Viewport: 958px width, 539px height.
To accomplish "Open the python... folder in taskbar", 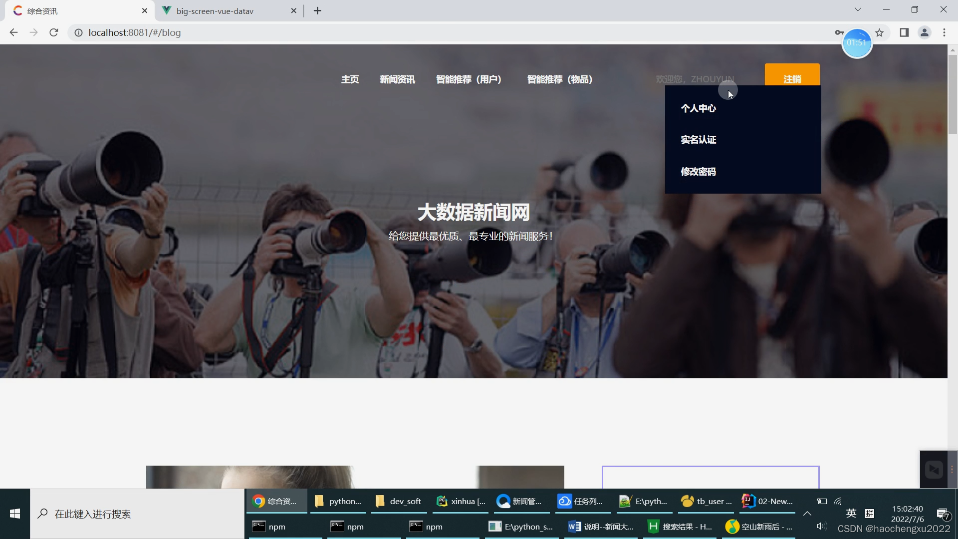I will point(338,501).
